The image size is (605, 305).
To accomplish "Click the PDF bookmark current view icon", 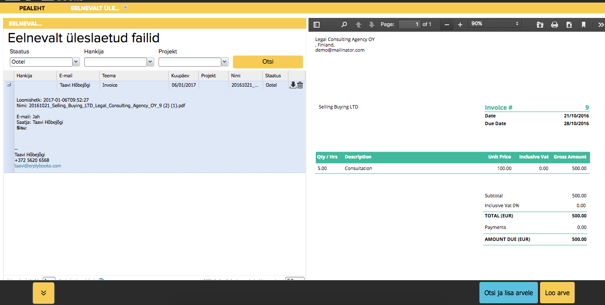I will tap(584, 25).
